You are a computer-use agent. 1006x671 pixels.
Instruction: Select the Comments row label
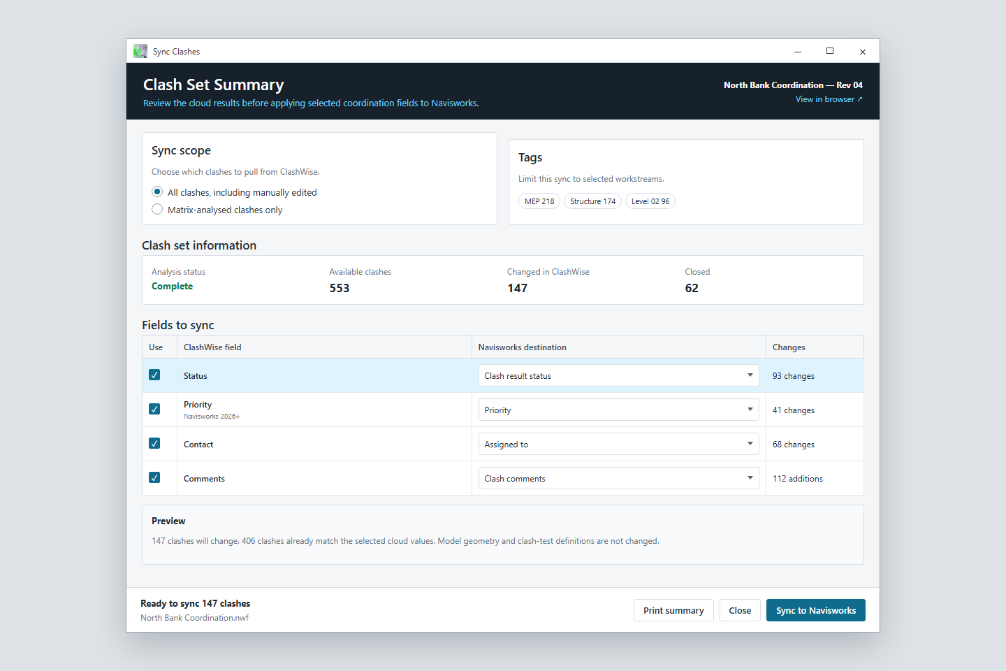[x=204, y=479]
